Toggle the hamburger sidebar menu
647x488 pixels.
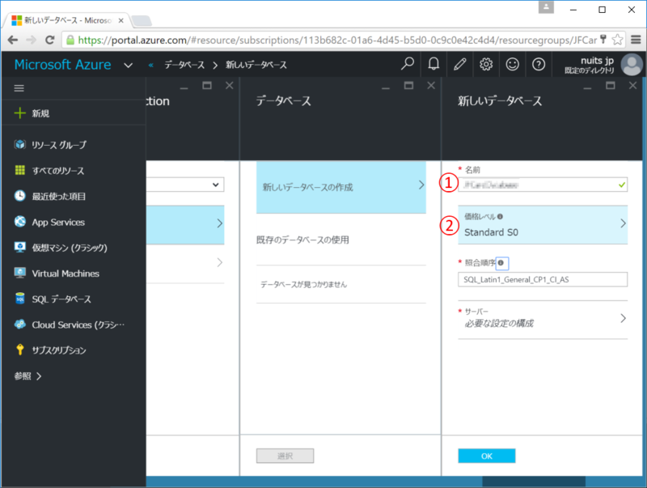(x=19, y=88)
